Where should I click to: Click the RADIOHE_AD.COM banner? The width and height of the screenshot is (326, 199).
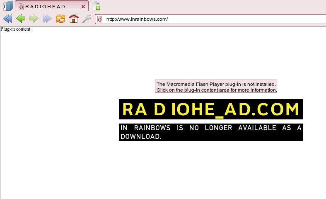(211, 109)
